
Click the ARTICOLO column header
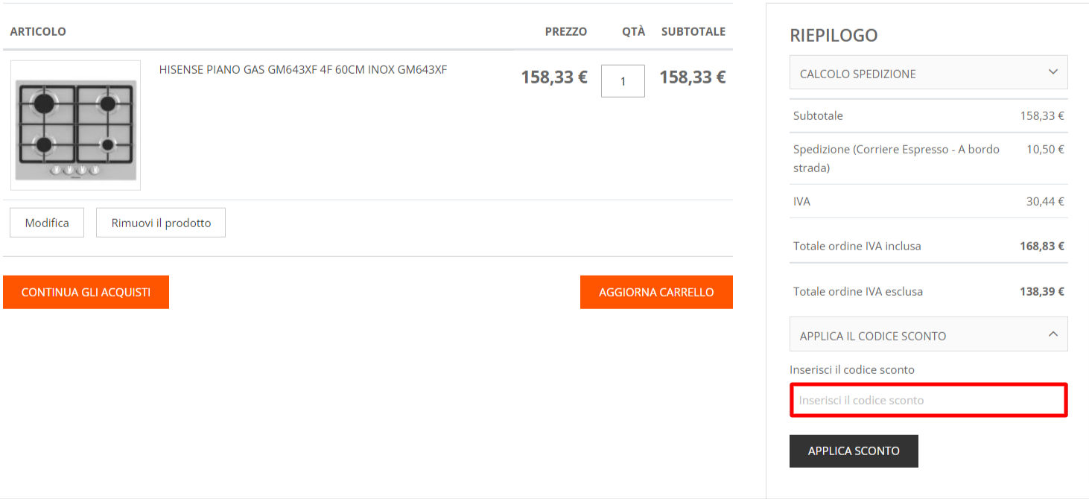[38, 31]
